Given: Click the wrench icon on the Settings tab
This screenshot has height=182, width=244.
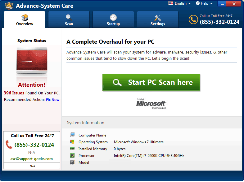Looking at the screenshot, I should coord(158,17).
